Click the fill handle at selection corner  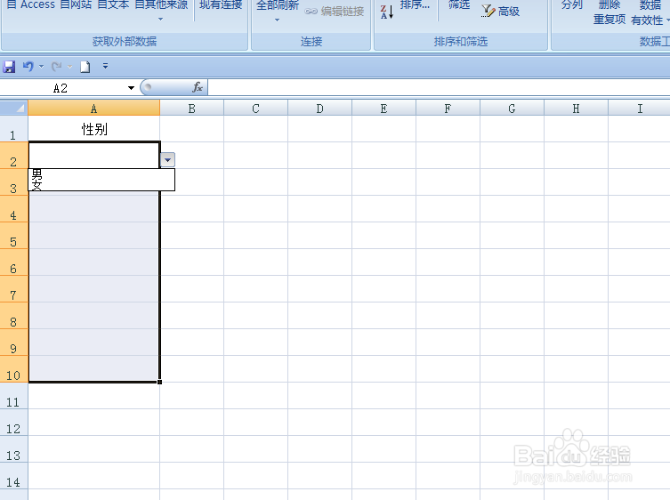click(x=159, y=382)
